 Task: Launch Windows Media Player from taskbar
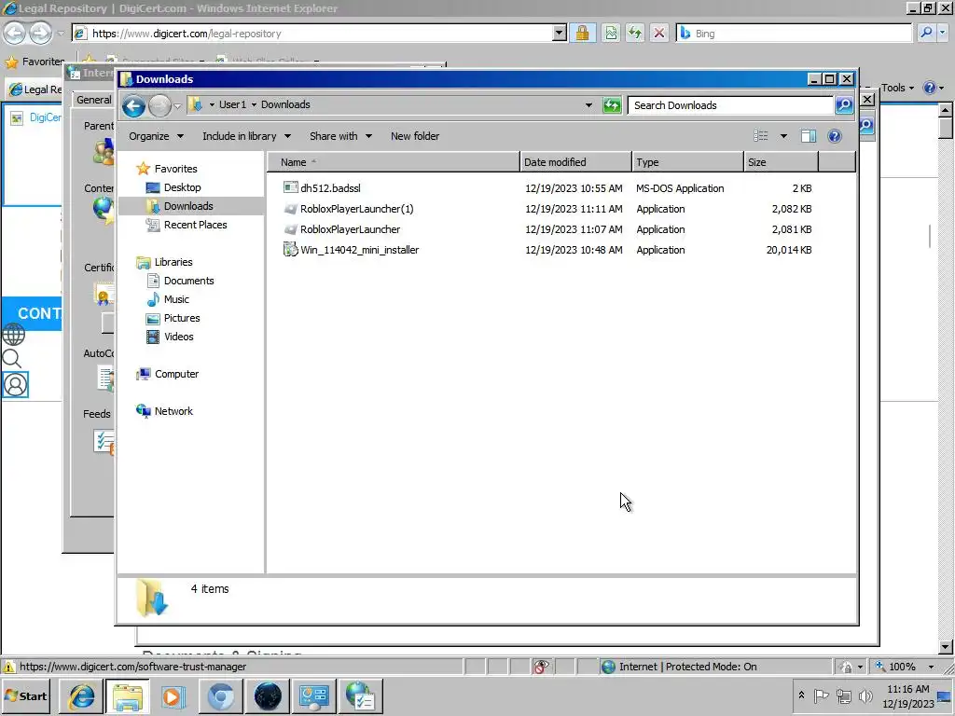pyautogui.click(x=173, y=695)
